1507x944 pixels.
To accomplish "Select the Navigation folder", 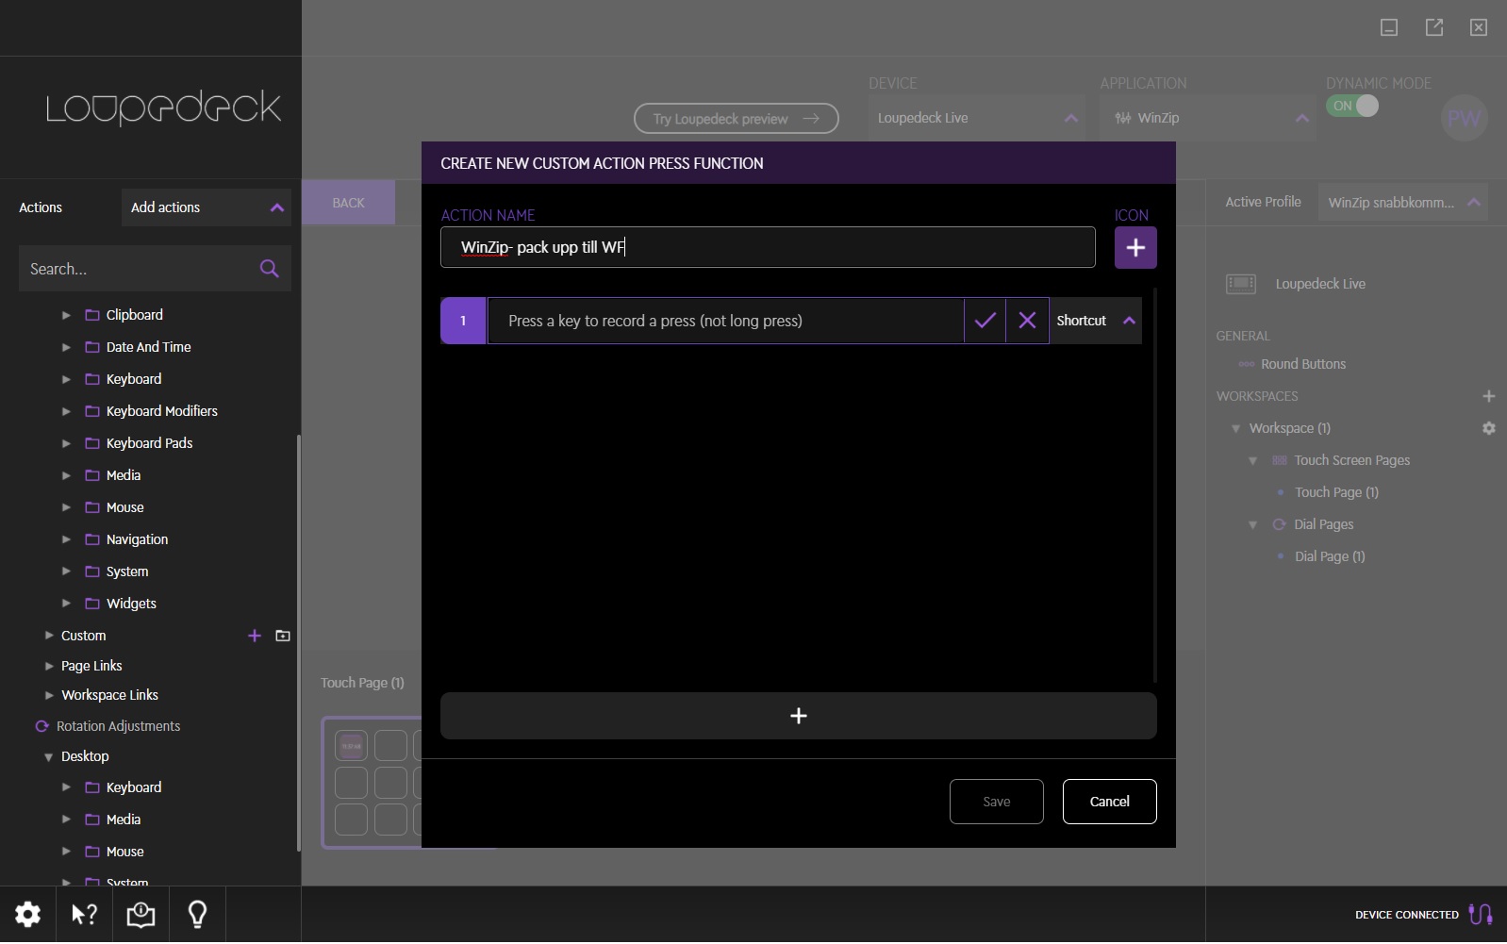I will 137,539.
